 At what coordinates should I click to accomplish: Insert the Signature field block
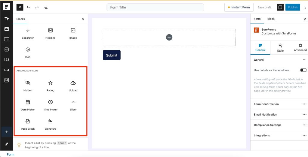tap(51, 124)
